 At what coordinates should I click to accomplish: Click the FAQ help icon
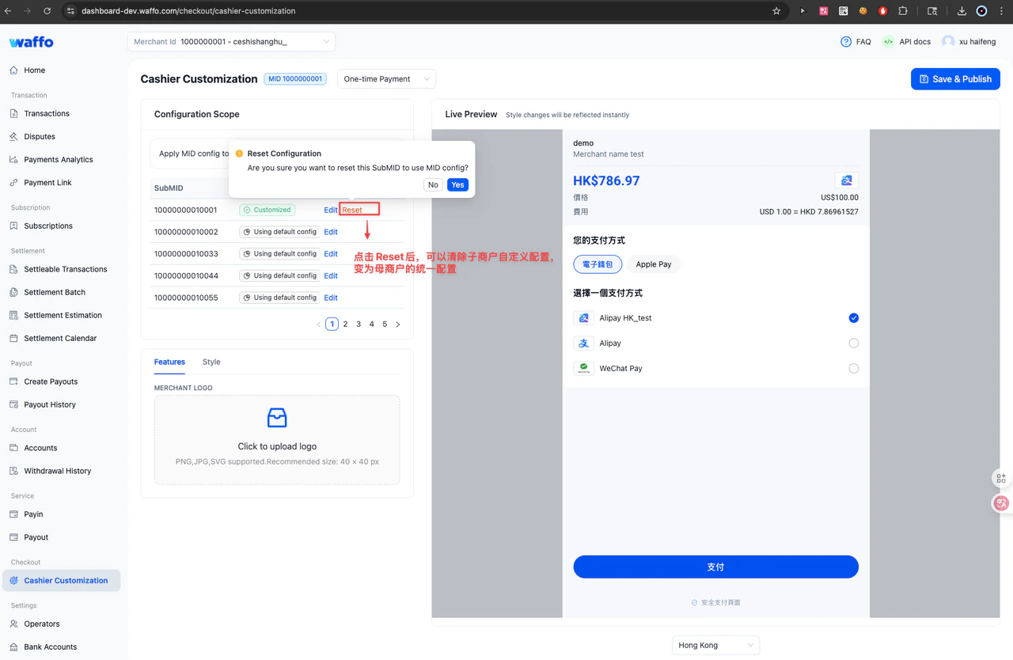coord(846,41)
